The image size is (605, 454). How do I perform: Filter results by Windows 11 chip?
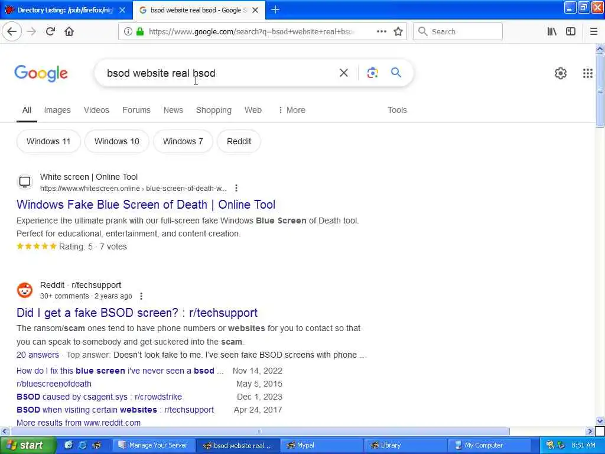pos(48,141)
